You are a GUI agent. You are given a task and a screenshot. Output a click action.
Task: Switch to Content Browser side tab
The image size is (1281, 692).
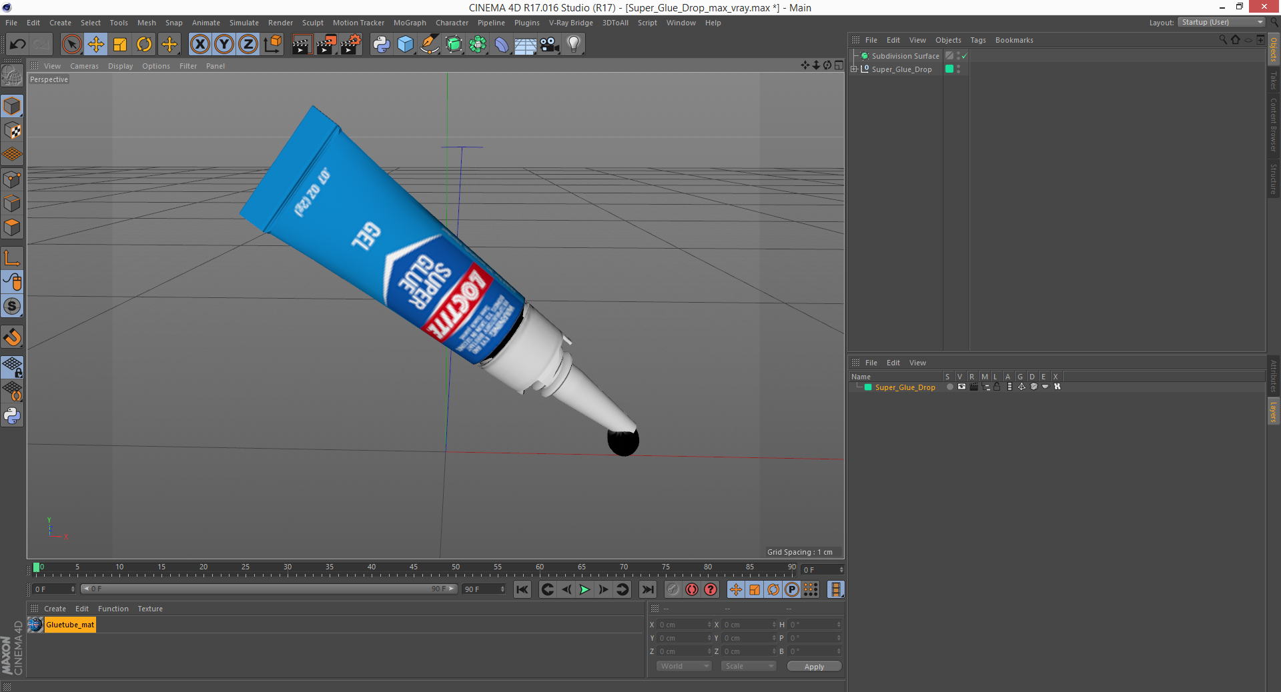pos(1273,125)
